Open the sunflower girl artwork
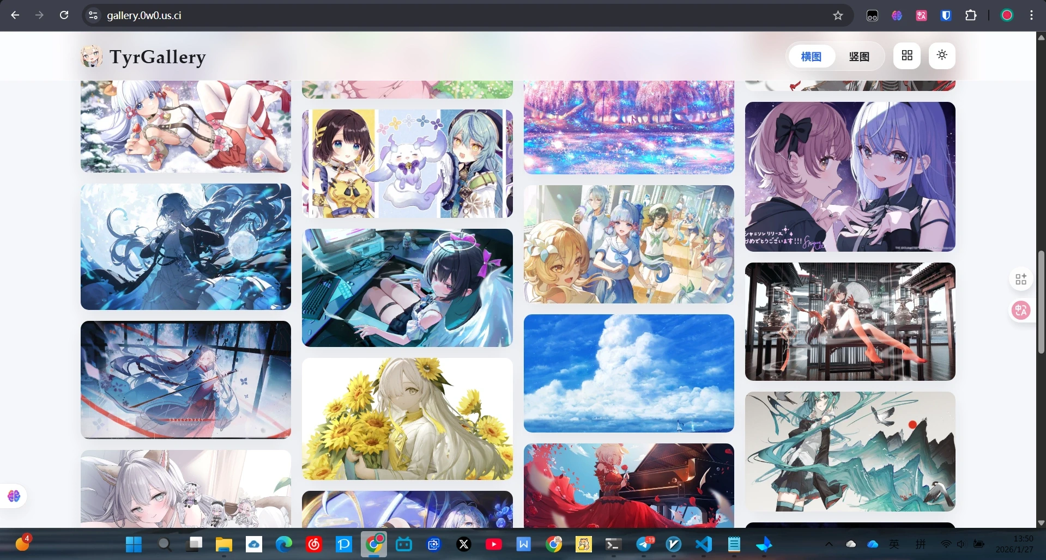The height and width of the screenshot is (560, 1046). 407,419
